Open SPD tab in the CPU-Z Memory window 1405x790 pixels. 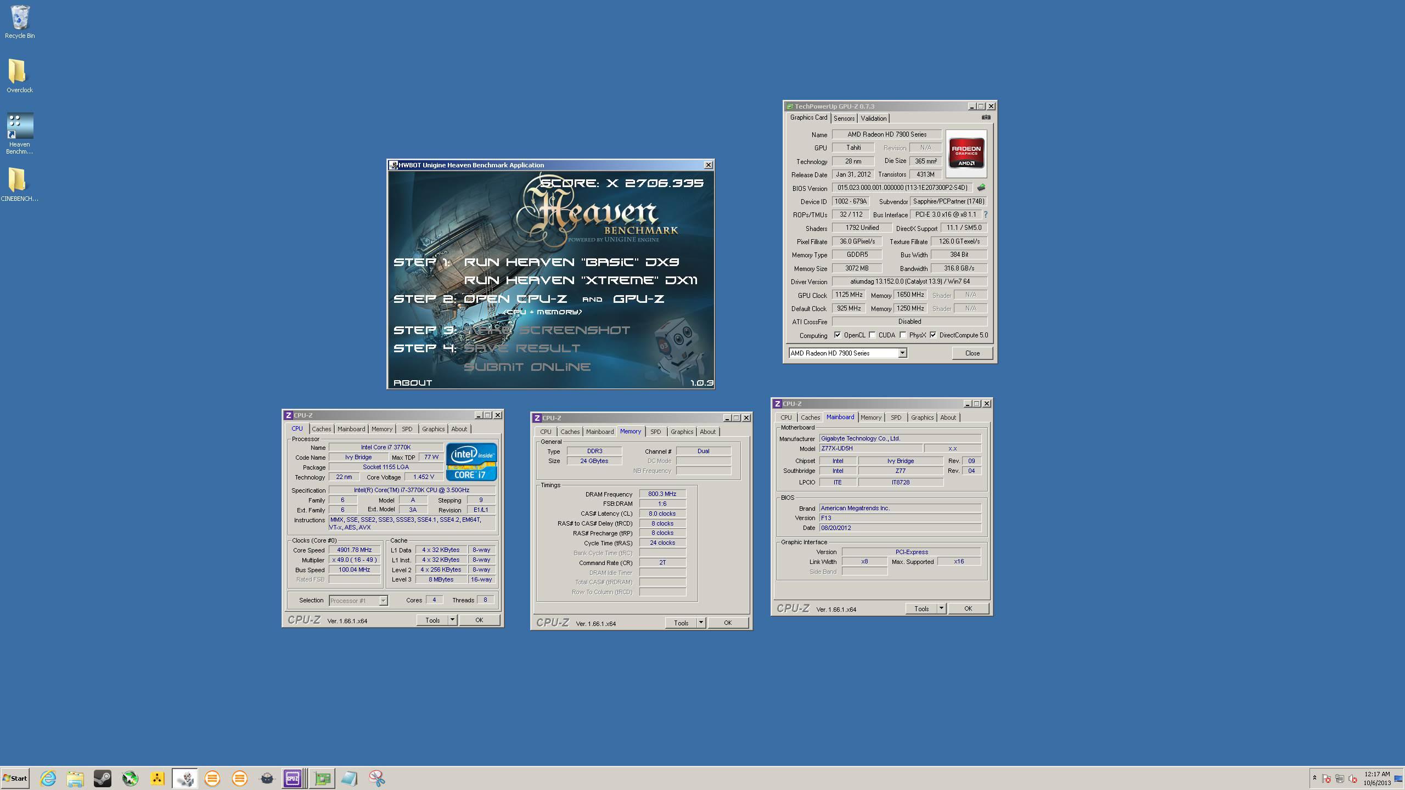pos(655,432)
